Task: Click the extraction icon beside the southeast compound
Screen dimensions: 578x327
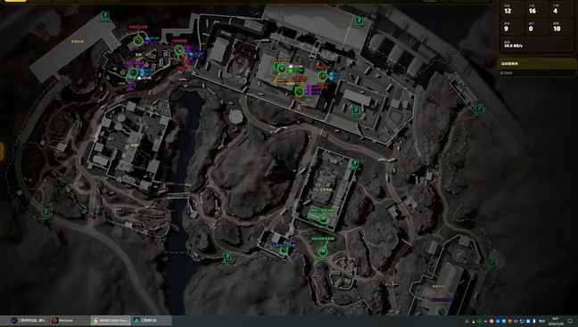Action: click(x=491, y=262)
